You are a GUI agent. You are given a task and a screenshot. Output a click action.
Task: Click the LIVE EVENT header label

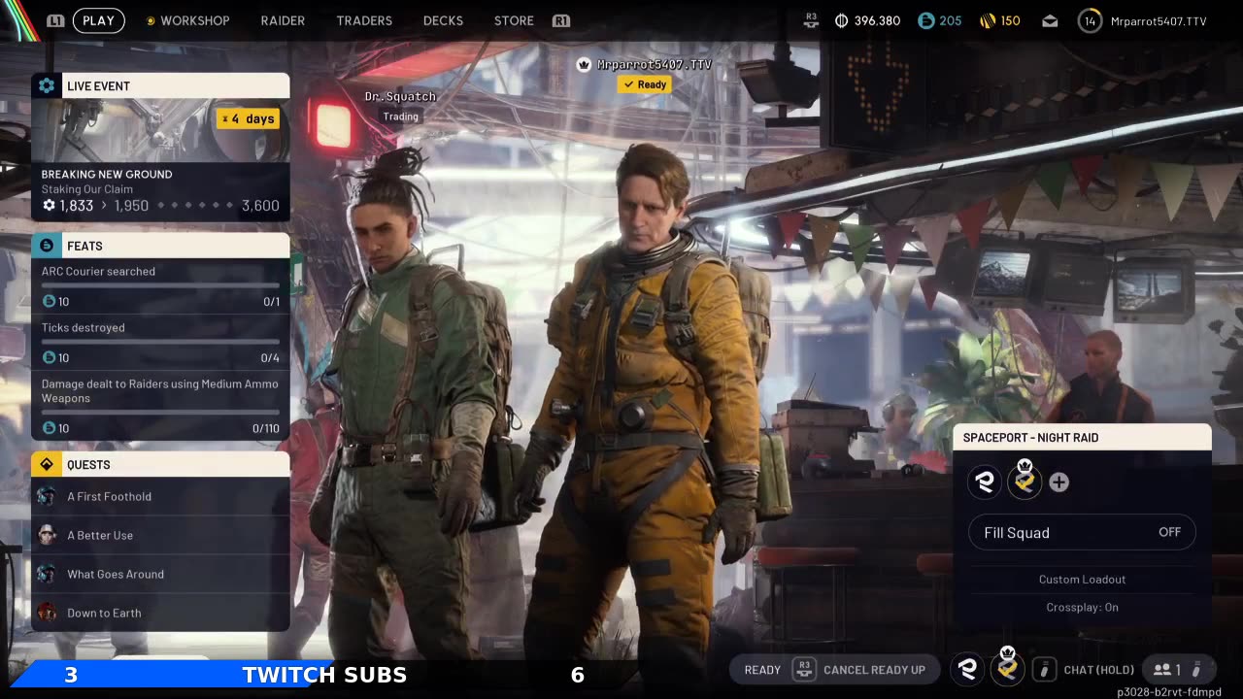[x=98, y=85]
